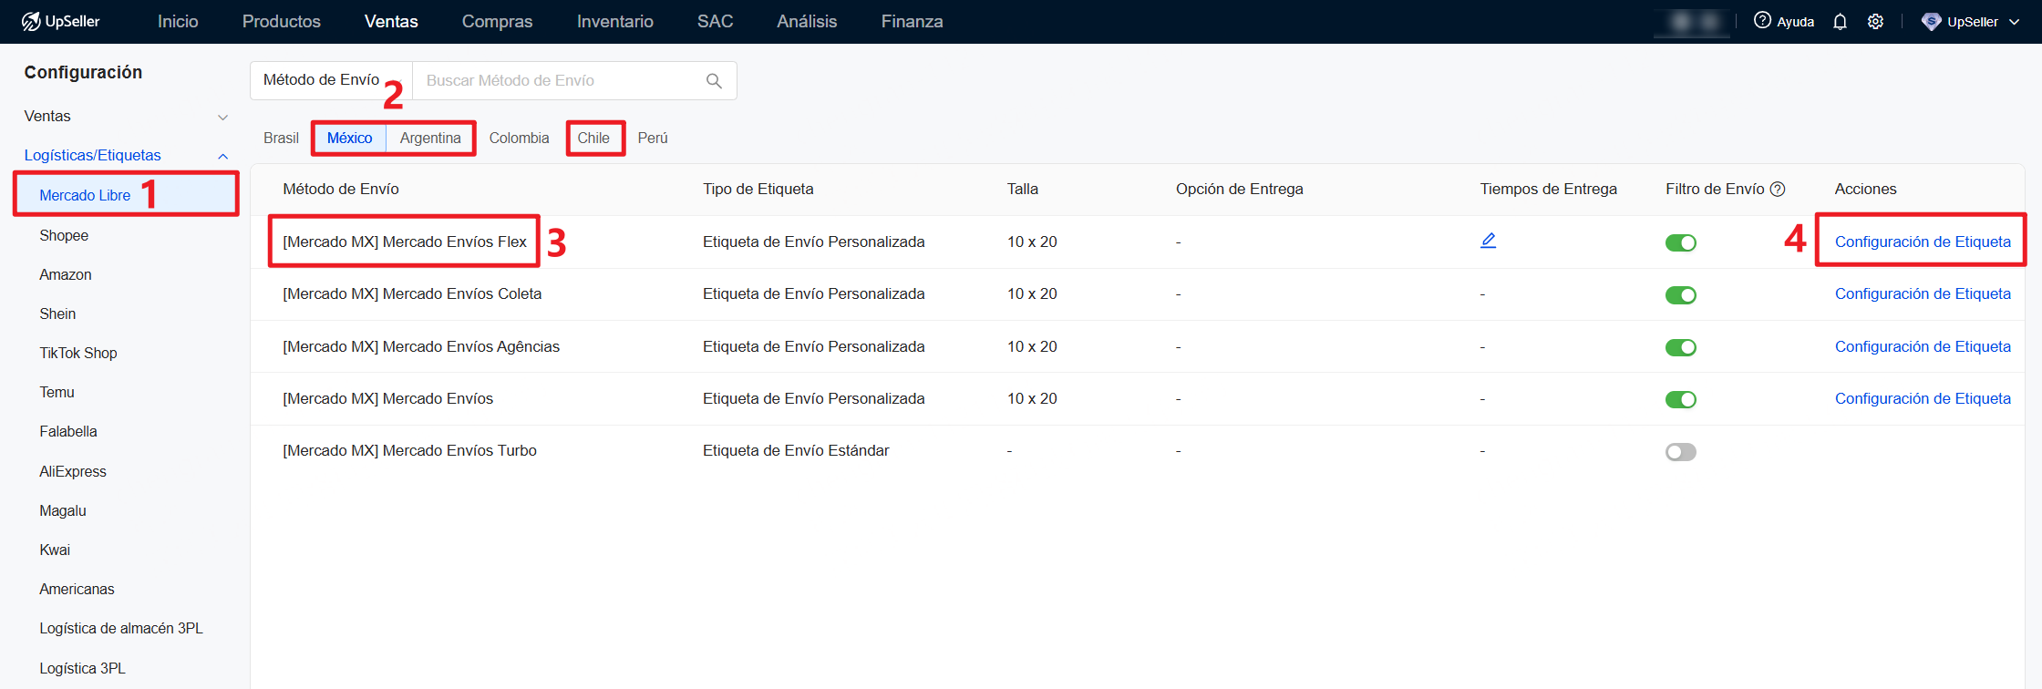Open the Ayuda help icon
2042x689 pixels.
coord(1763,20)
